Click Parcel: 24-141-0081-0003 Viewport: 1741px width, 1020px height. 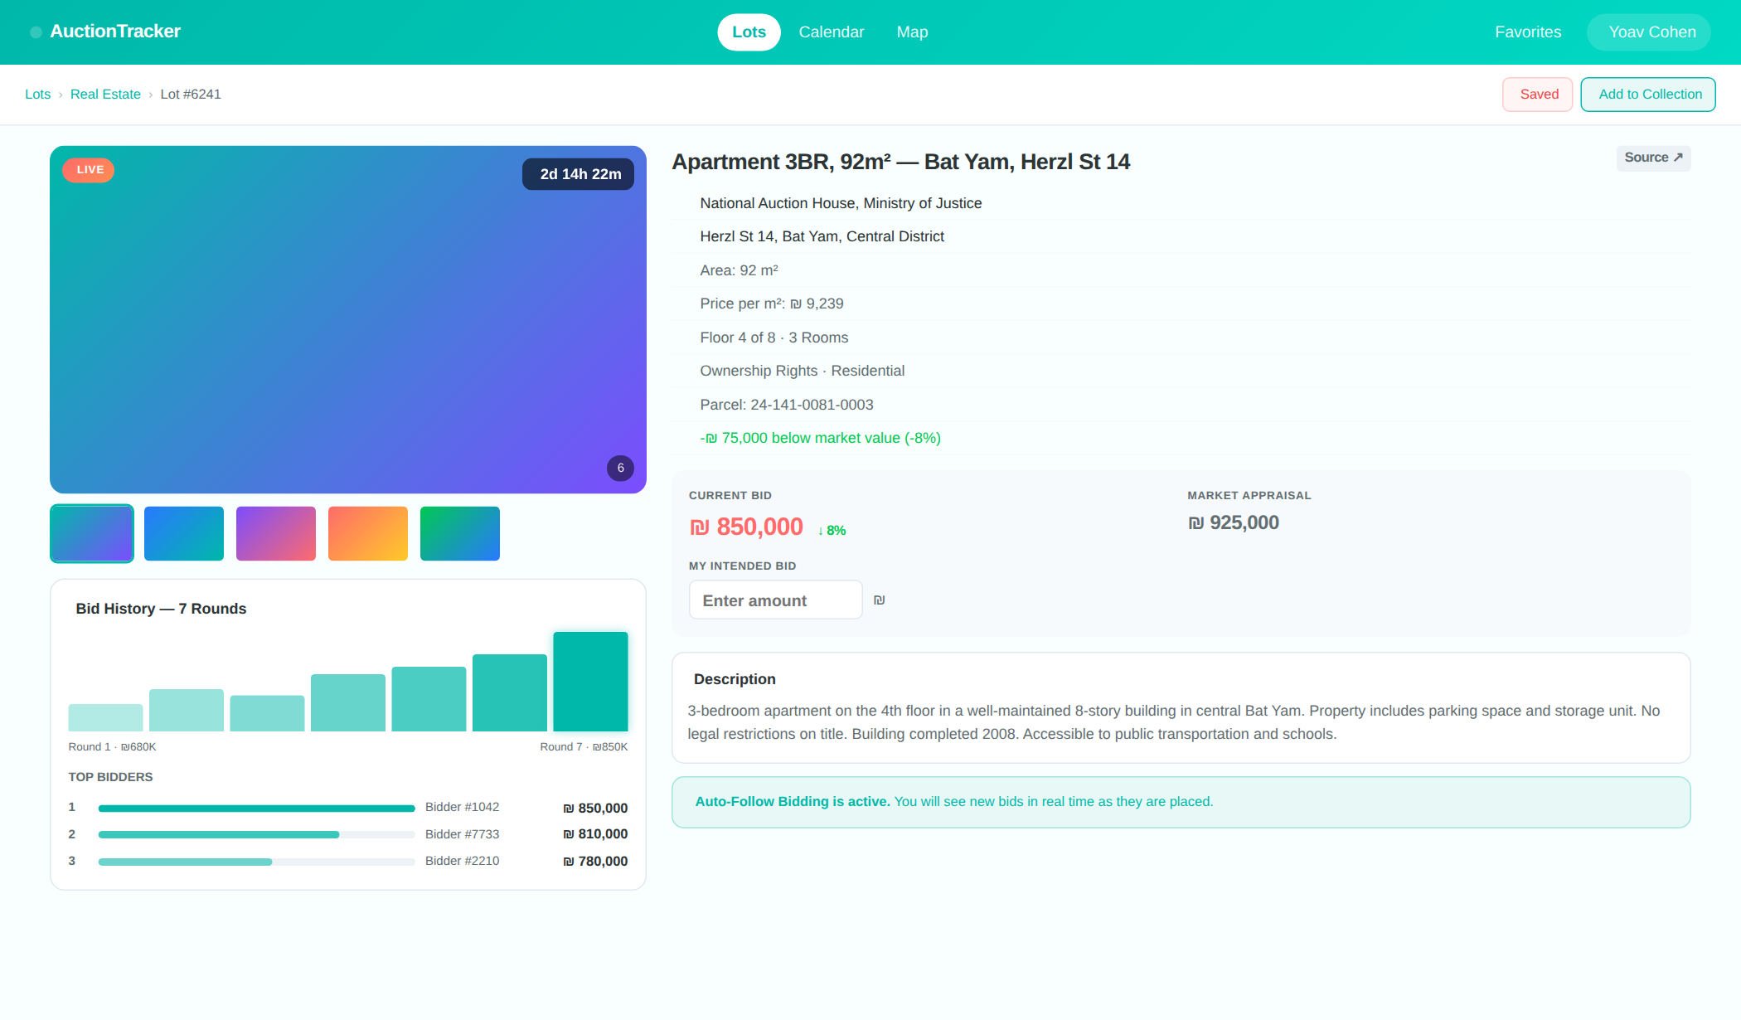click(787, 405)
